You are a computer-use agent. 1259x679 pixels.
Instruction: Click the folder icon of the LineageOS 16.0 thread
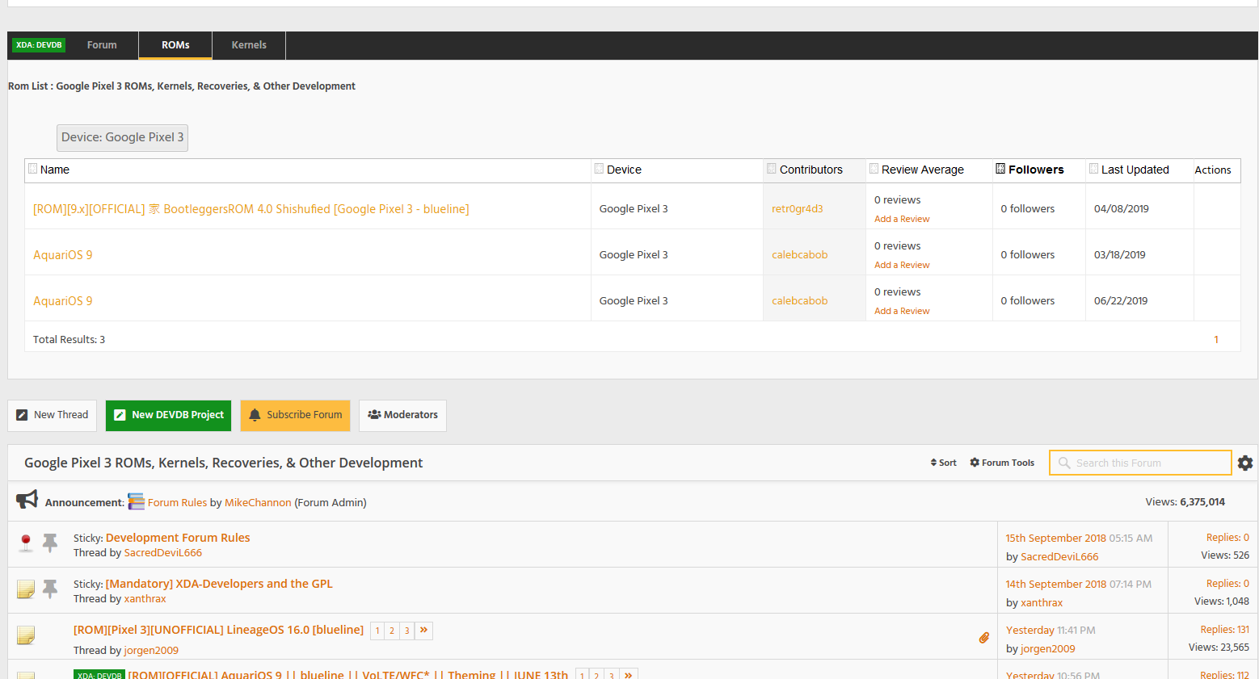[26, 635]
